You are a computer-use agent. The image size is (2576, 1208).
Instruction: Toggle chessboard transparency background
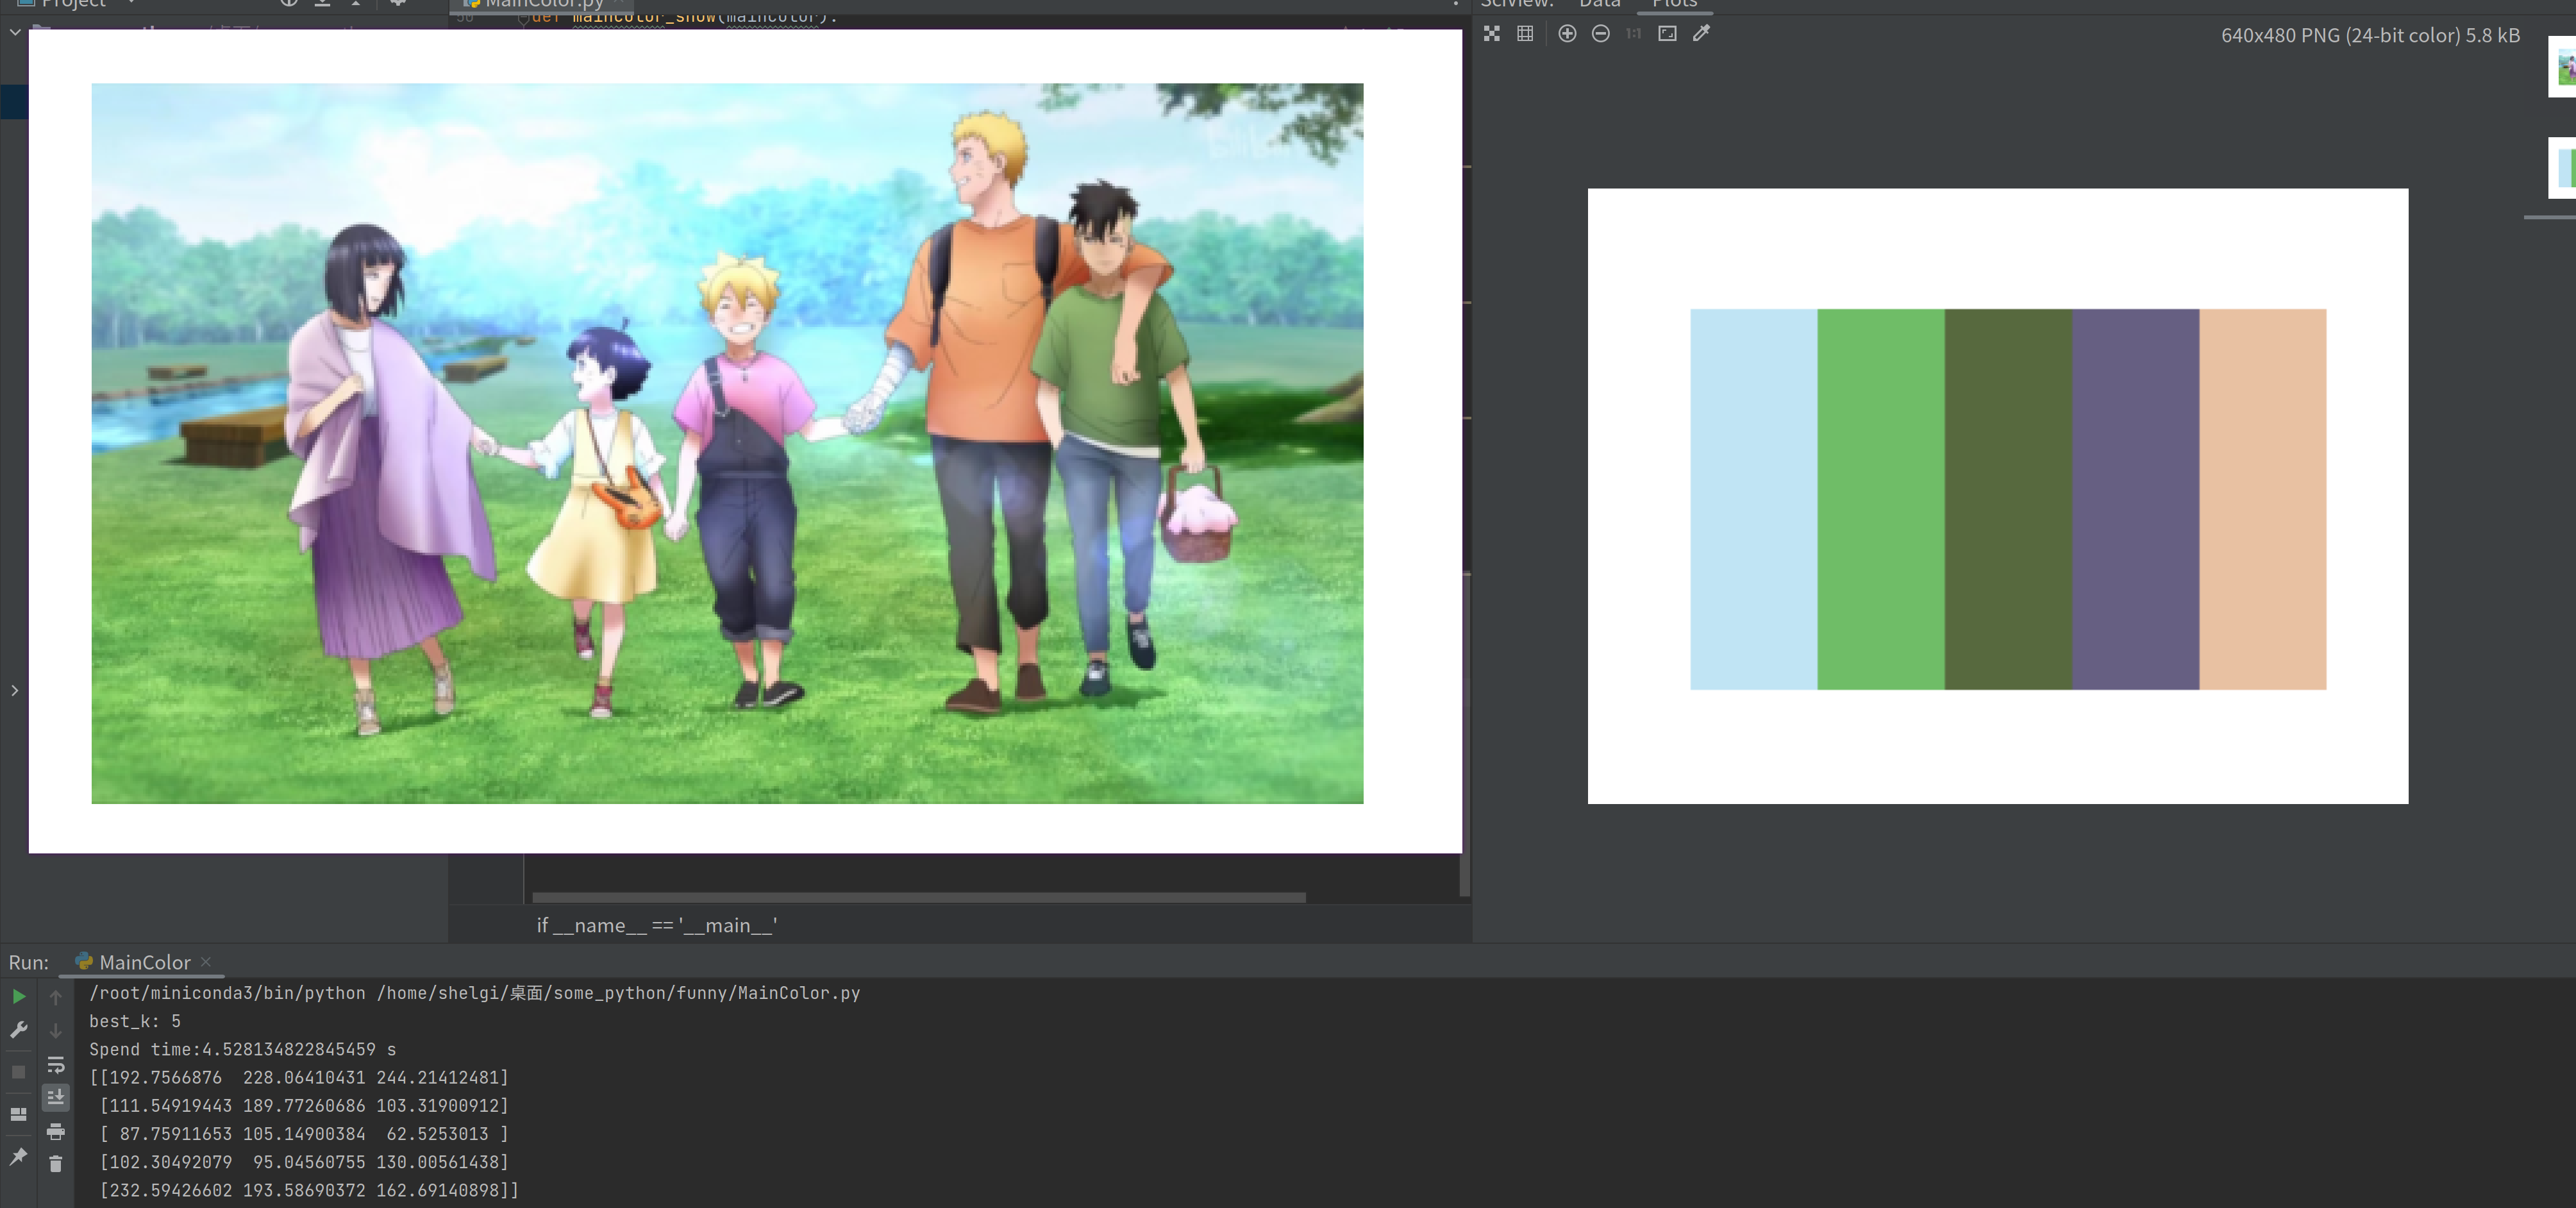1492,34
